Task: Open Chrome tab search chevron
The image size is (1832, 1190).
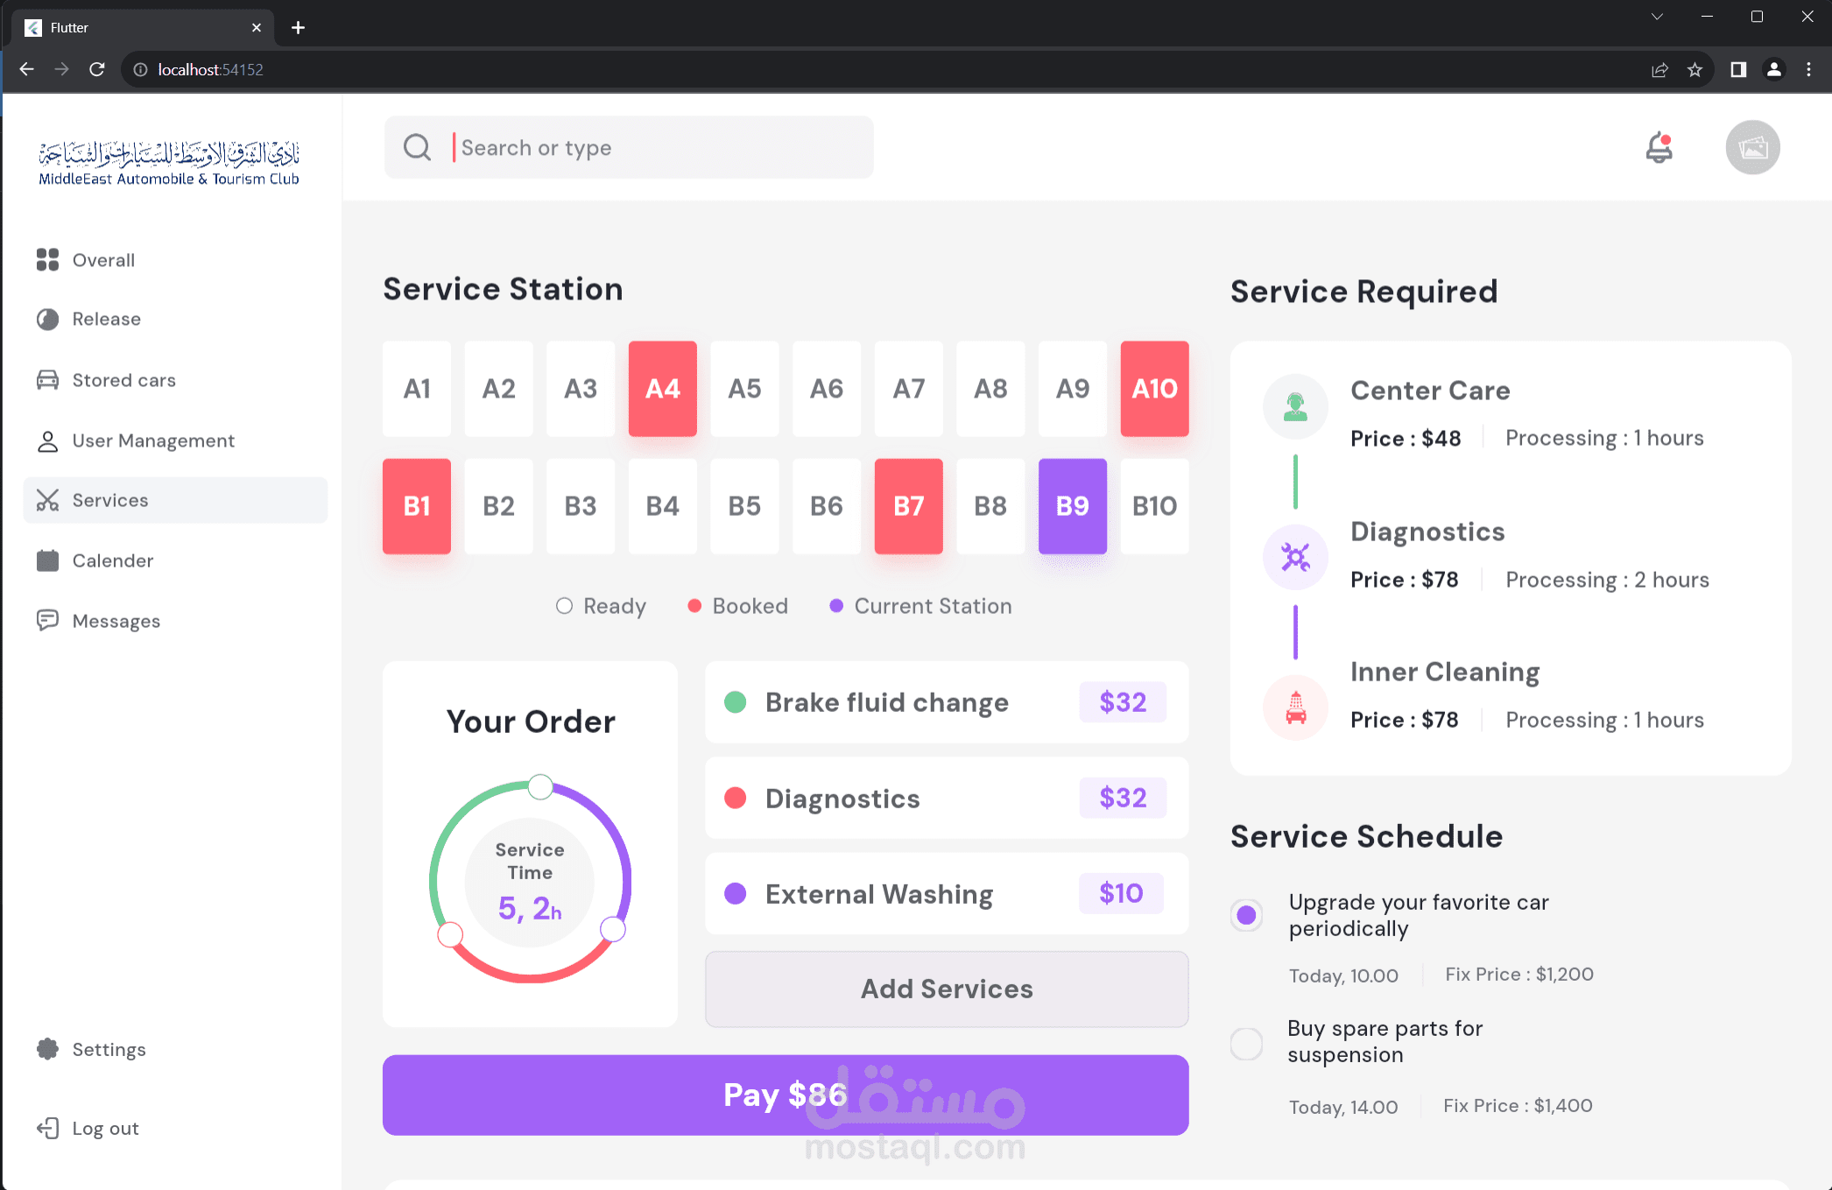Action: coord(1657,17)
